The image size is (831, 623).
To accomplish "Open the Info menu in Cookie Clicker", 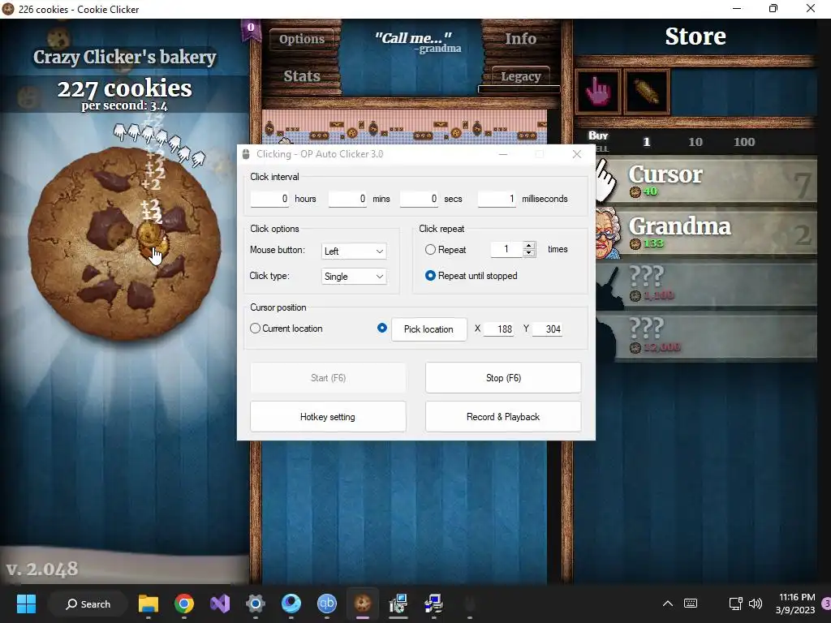I will tap(520, 39).
